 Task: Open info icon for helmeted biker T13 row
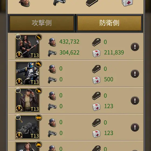click(x=135, y=74)
